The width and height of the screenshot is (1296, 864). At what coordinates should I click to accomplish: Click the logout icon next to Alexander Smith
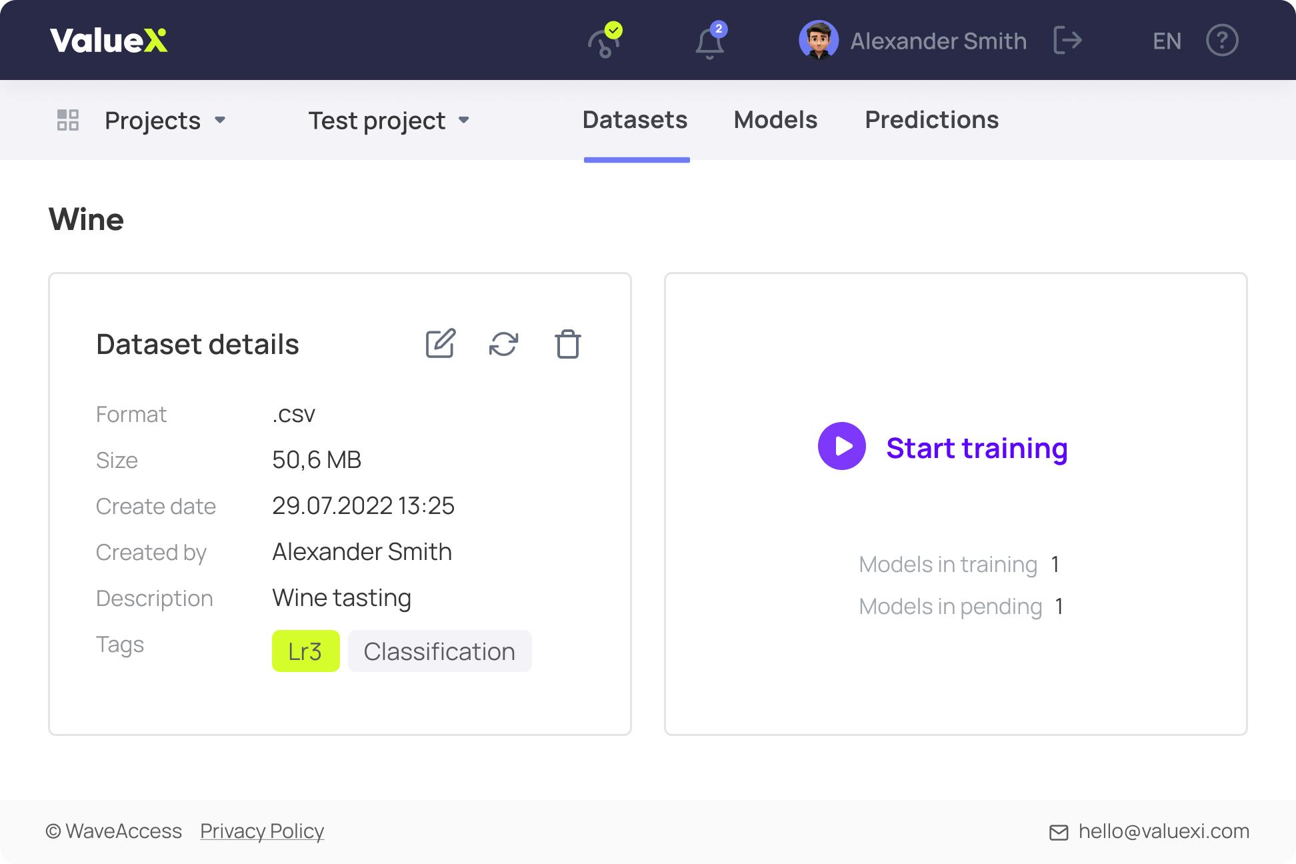click(1067, 41)
